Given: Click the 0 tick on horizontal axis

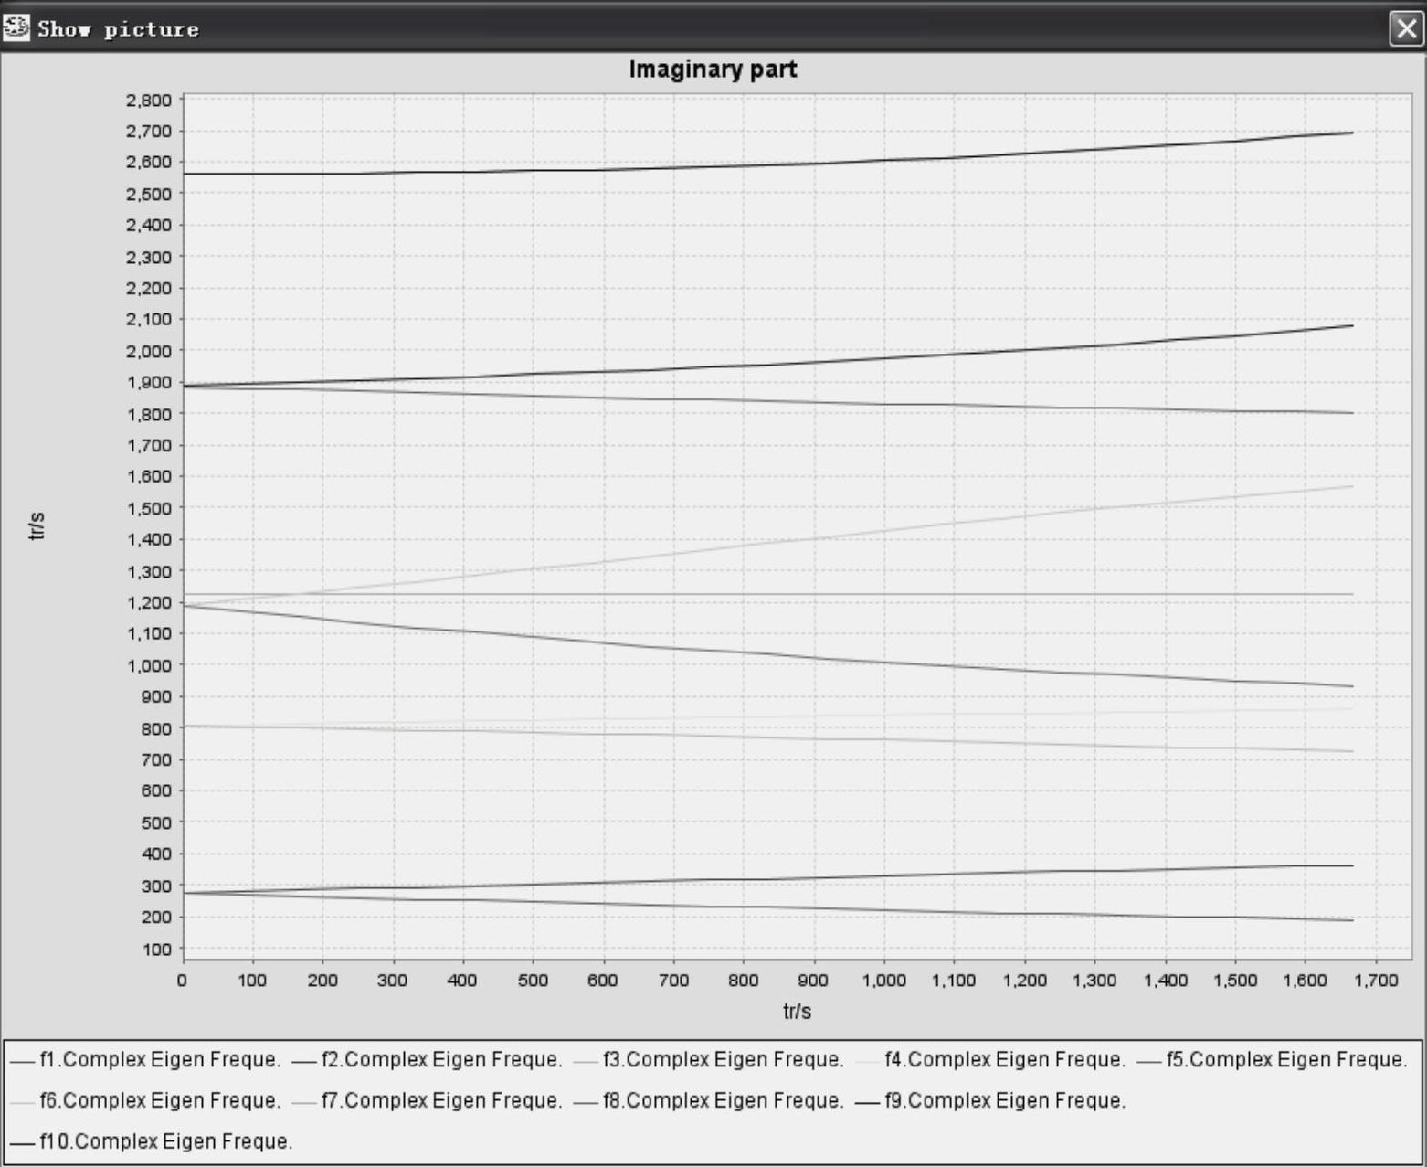Looking at the screenshot, I should point(183,981).
